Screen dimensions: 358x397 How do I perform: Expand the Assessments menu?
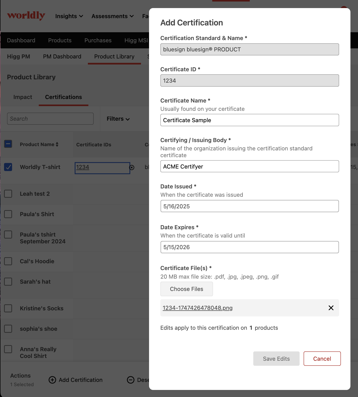[x=113, y=16]
